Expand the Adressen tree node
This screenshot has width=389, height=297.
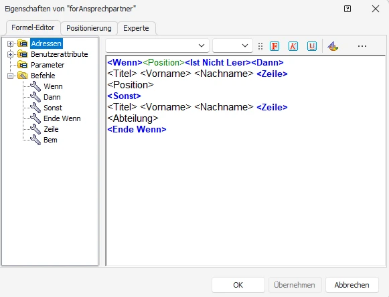coord(10,44)
